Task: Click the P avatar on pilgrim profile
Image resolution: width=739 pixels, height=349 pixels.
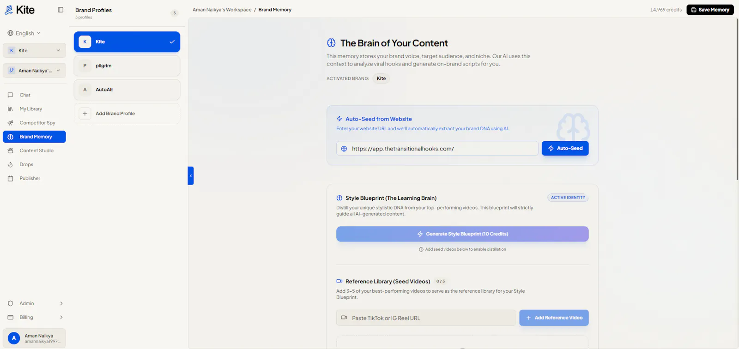Action: (85, 66)
